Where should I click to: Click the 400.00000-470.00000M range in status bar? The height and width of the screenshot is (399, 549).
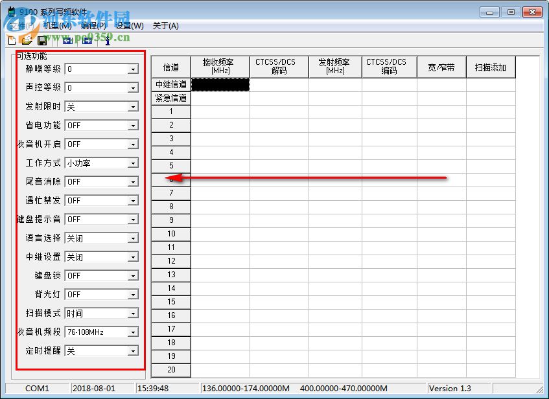(344, 389)
